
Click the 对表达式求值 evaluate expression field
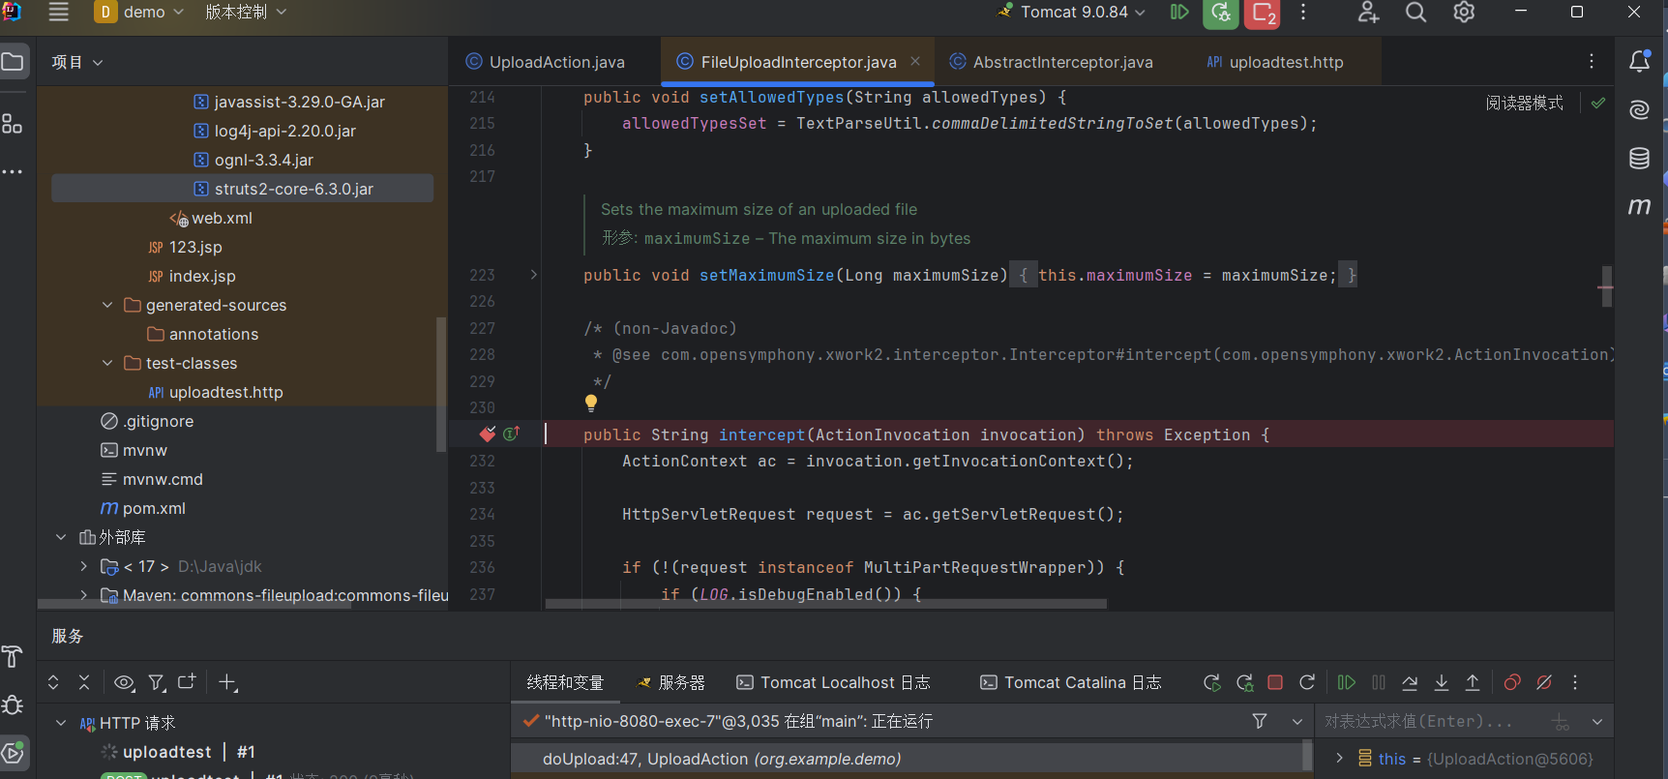1432,721
